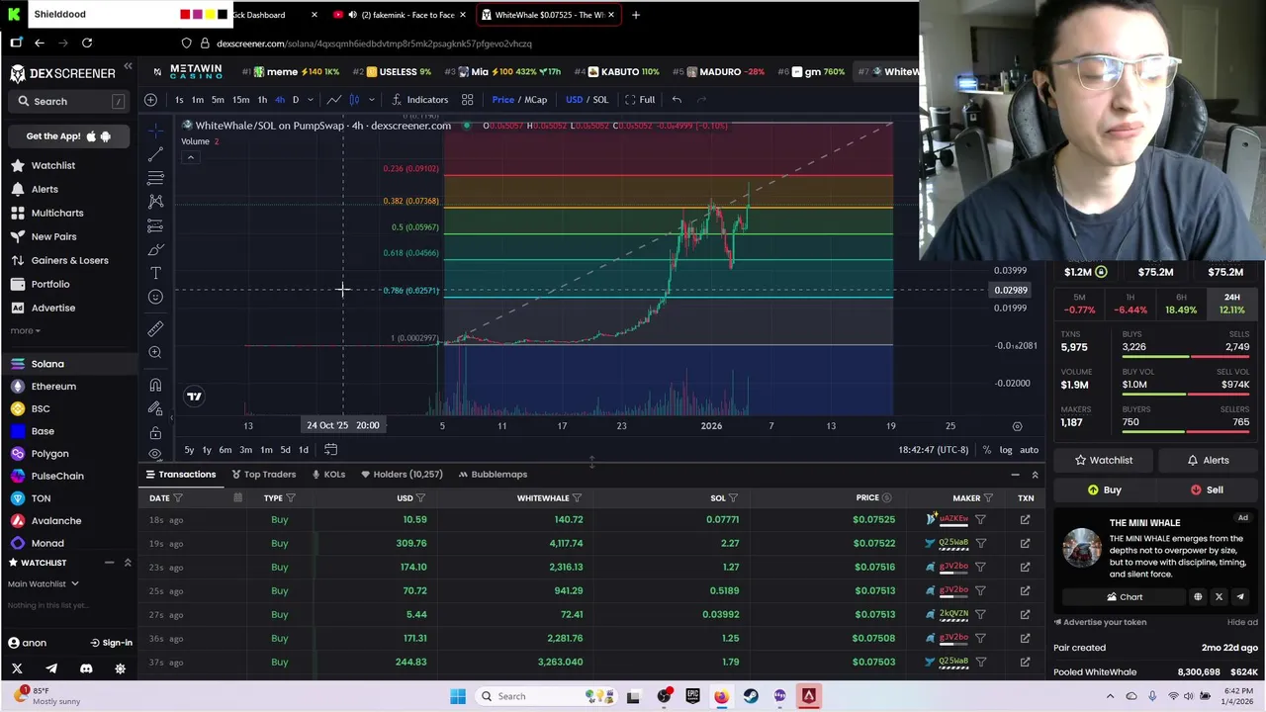The width and height of the screenshot is (1266, 712).
Task: Open chart style dropdown arrow
Action: click(372, 99)
